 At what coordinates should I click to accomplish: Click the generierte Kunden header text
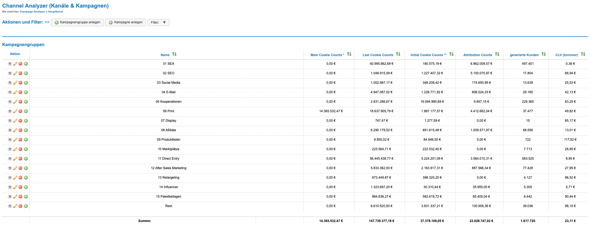click(x=524, y=55)
